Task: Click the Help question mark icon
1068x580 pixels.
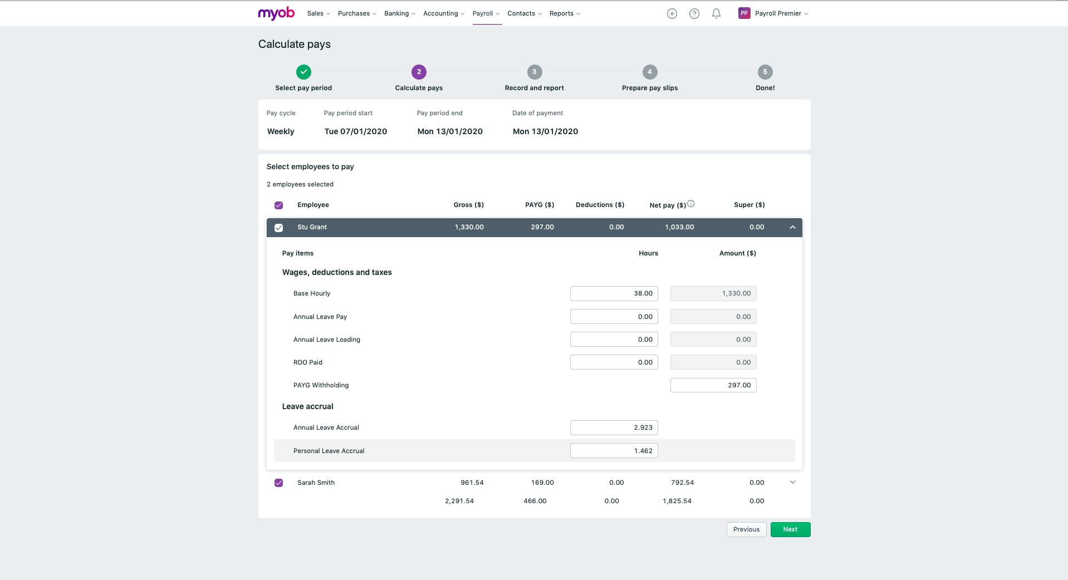Action: tap(694, 13)
